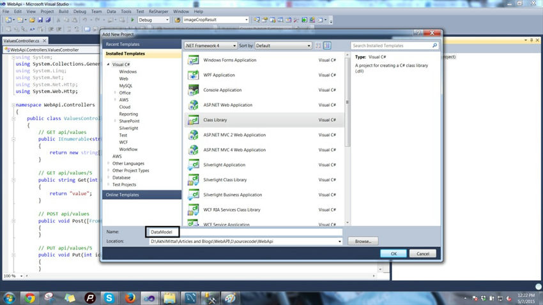Expand the Other Project Types node

coord(109,170)
